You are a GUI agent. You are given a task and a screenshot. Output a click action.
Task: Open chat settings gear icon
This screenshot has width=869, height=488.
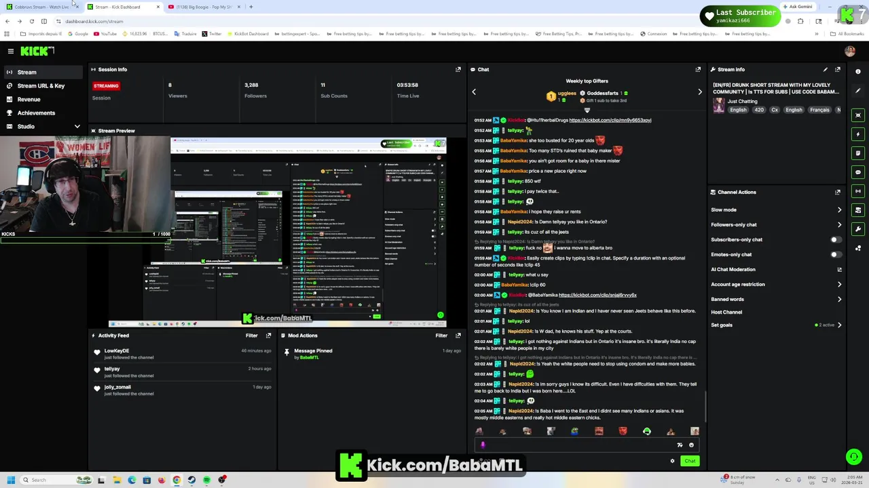point(673,461)
